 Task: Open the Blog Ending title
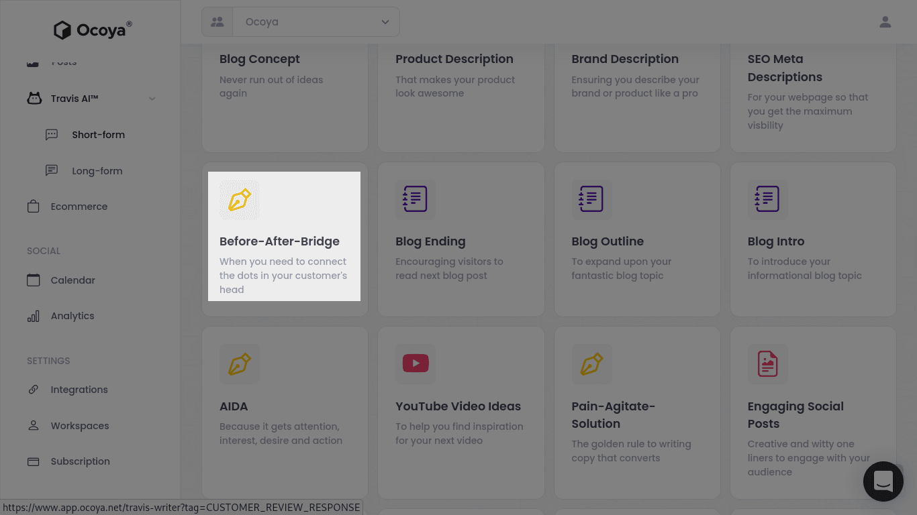(x=430, y=241)
